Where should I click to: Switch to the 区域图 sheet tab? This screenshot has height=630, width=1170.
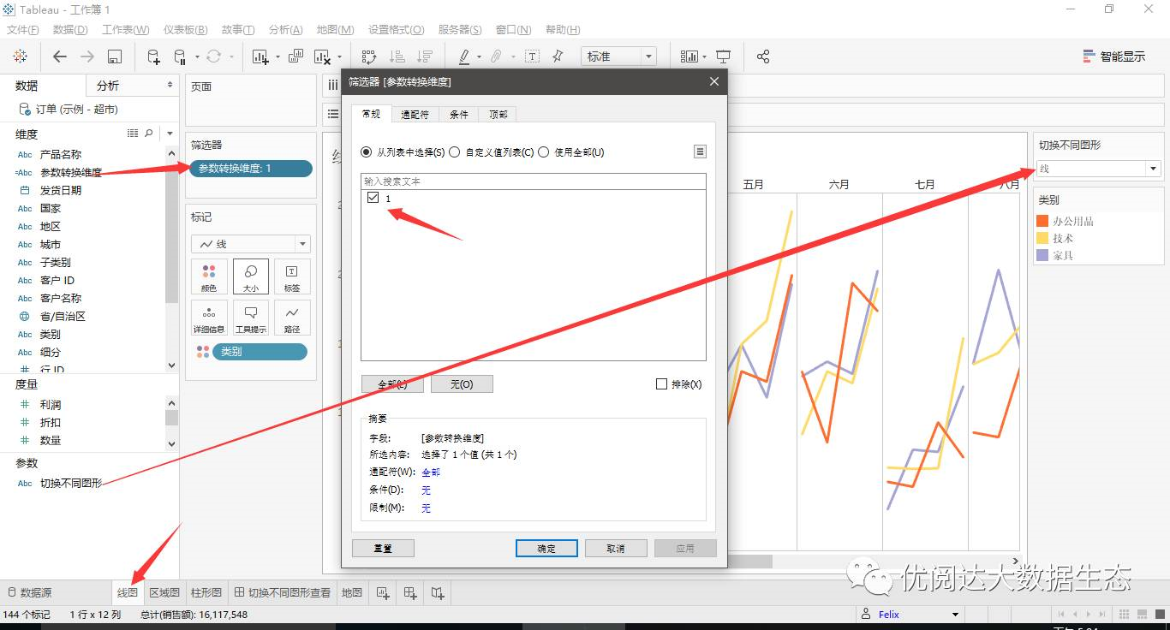164,592
